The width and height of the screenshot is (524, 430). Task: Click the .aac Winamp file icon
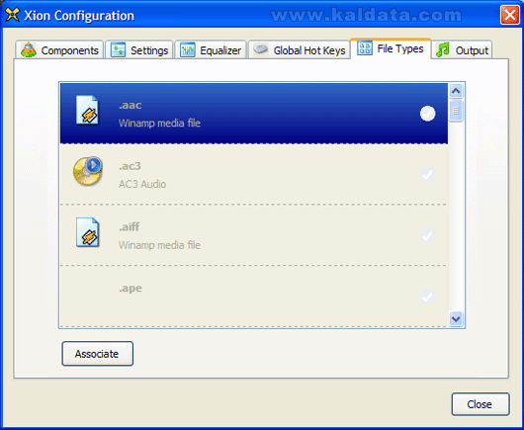[x=88, y=110]
